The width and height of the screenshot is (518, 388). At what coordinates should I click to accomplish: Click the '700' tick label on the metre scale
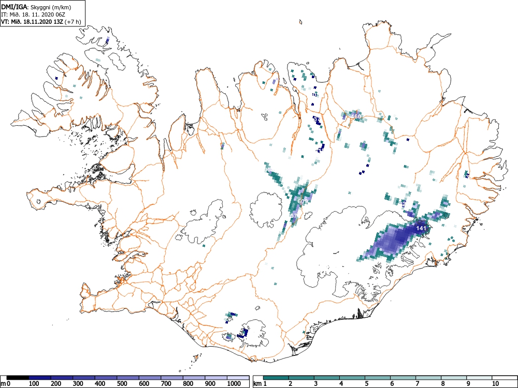(166, 384)
